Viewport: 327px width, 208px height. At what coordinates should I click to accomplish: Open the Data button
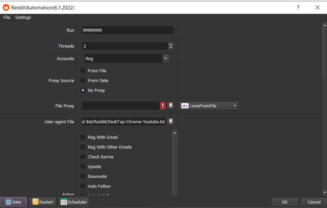pos(13,202)
